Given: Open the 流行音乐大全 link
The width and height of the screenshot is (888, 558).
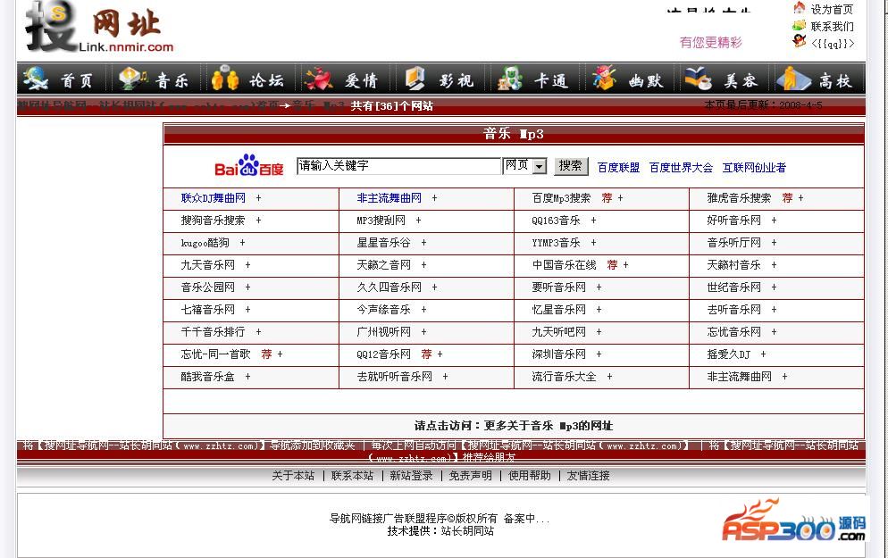Looking at the screenshot, I should (564, 377).
